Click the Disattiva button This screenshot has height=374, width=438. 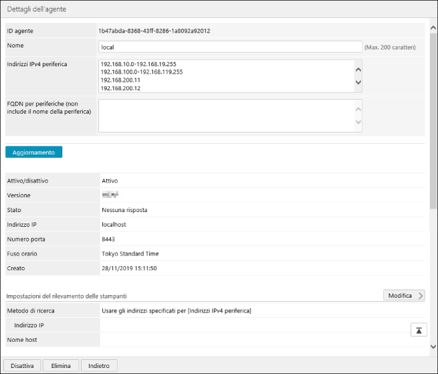[x=22, y=365]
